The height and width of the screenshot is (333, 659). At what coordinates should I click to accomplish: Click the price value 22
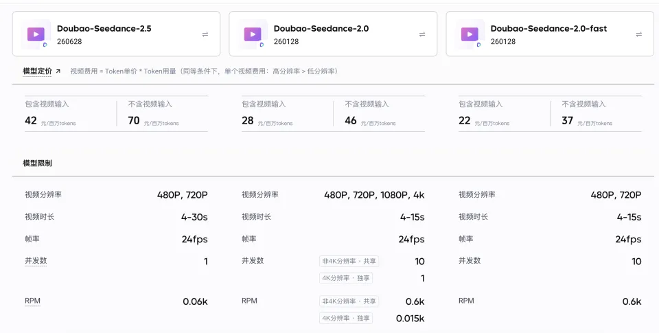point(465,121)
